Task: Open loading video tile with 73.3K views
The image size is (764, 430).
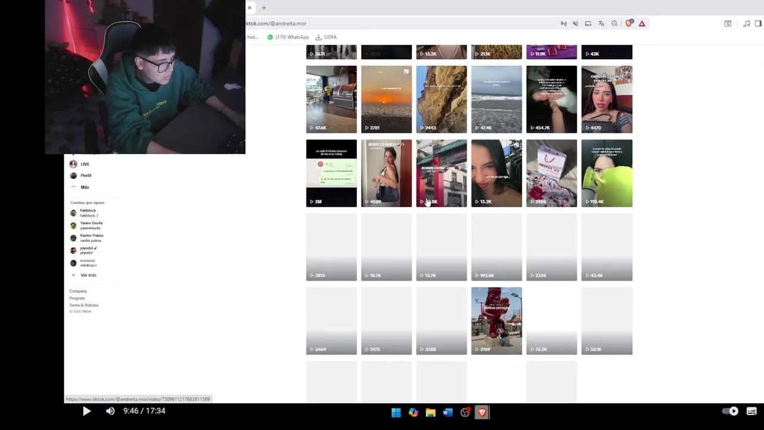Action: (552, 321)
